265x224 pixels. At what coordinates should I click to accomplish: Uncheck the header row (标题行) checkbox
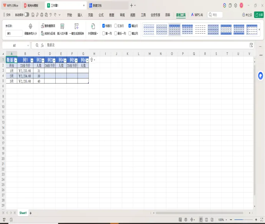(x=104, y=26)
